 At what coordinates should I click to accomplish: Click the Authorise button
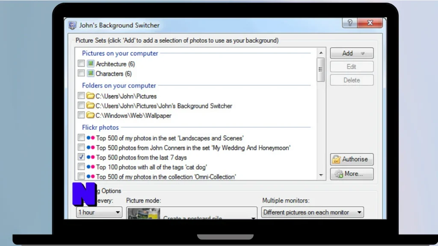pos(352,159)
